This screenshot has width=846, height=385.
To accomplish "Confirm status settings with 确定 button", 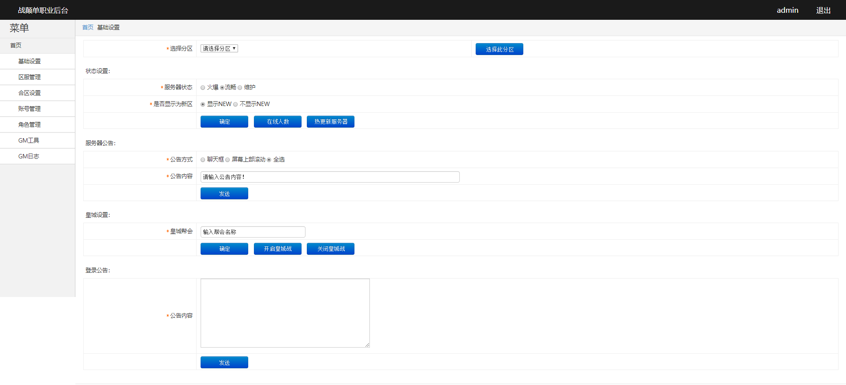I will [x=224, y=121].
